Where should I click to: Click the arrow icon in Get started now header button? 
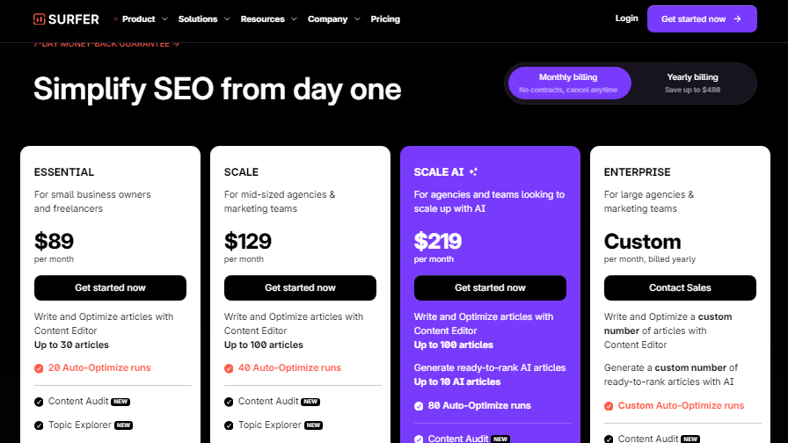pos(737,19)
